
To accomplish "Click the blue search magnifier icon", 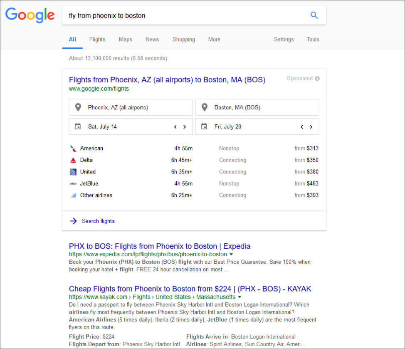I will 314,15.
